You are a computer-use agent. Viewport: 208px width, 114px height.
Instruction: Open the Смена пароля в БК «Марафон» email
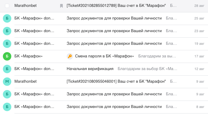pyautogui.click(x=105, y=56)
